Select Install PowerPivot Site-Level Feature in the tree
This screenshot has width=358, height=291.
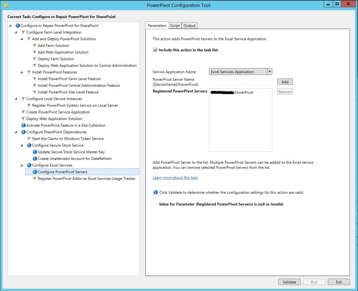68,92
